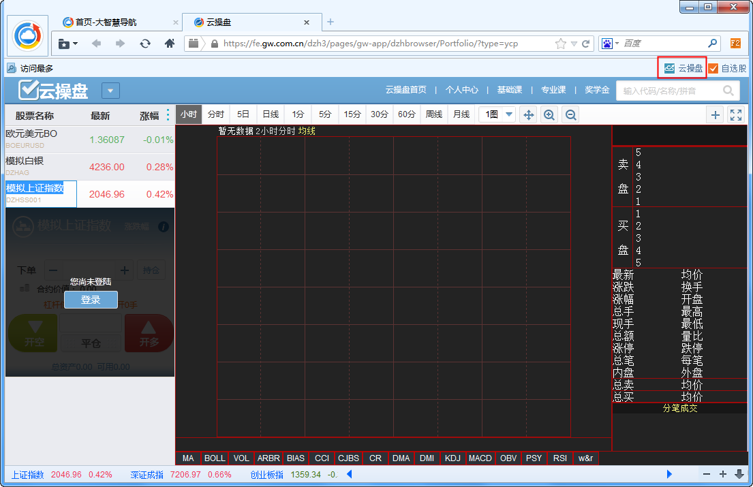Enter fullscreen chart mode icon

click(736, 115)
